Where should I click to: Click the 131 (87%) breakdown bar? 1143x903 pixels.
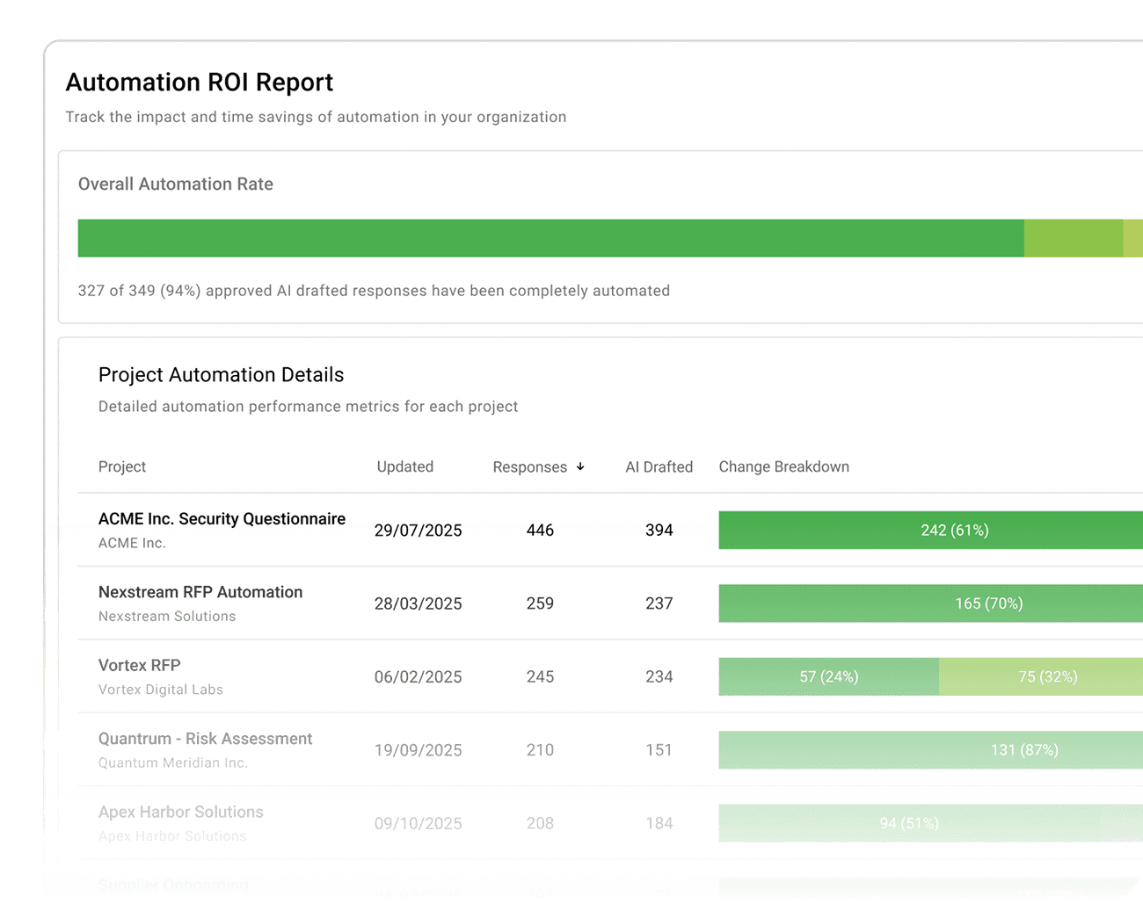pos(931,750)
